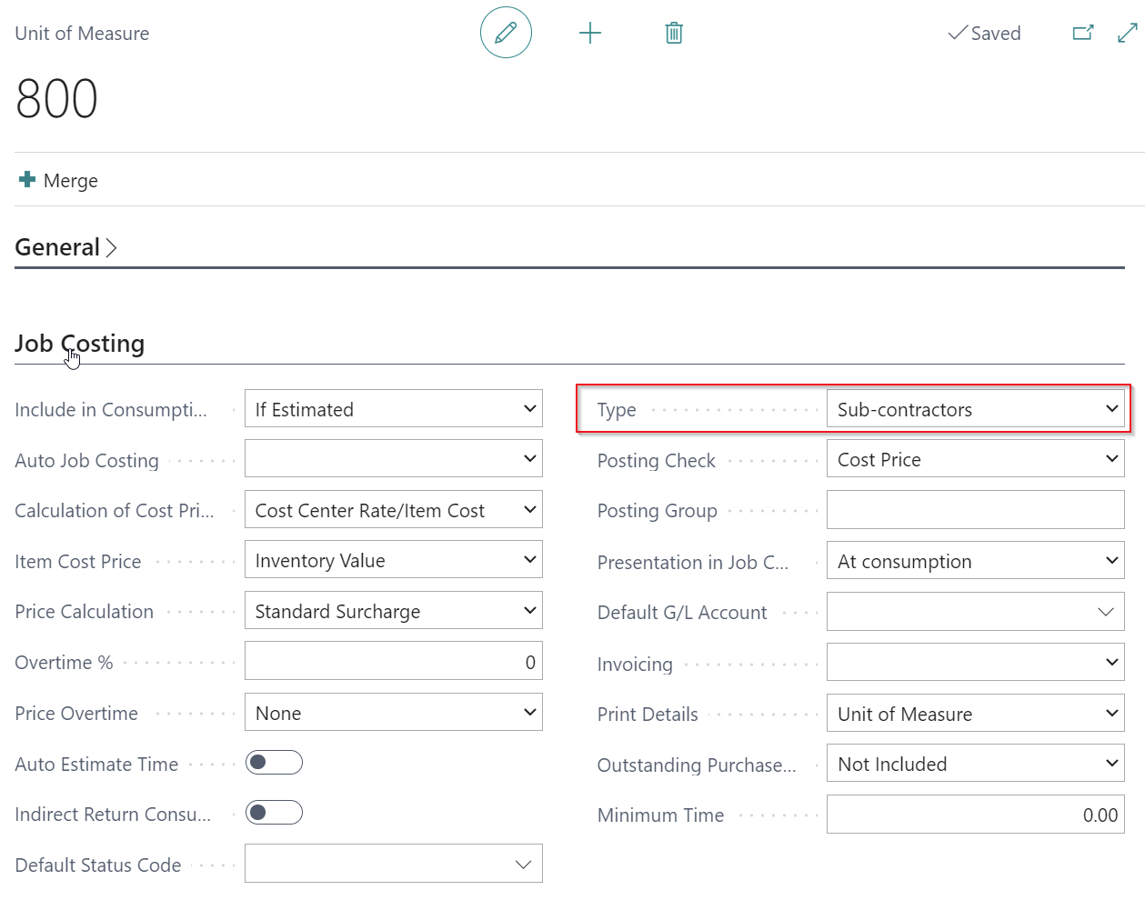Viewport: 1145px width, 900px height.
Task: Collapse the Job Costing section header
Action: (80, 344)
